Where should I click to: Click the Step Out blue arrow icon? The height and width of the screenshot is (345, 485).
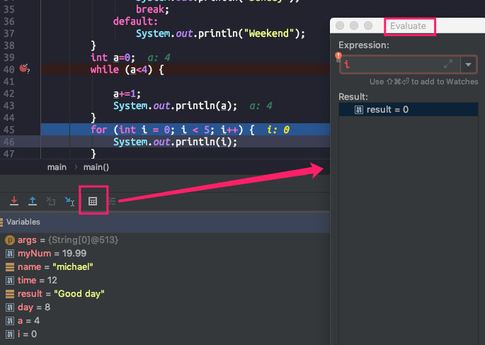(x=32, y=201)
